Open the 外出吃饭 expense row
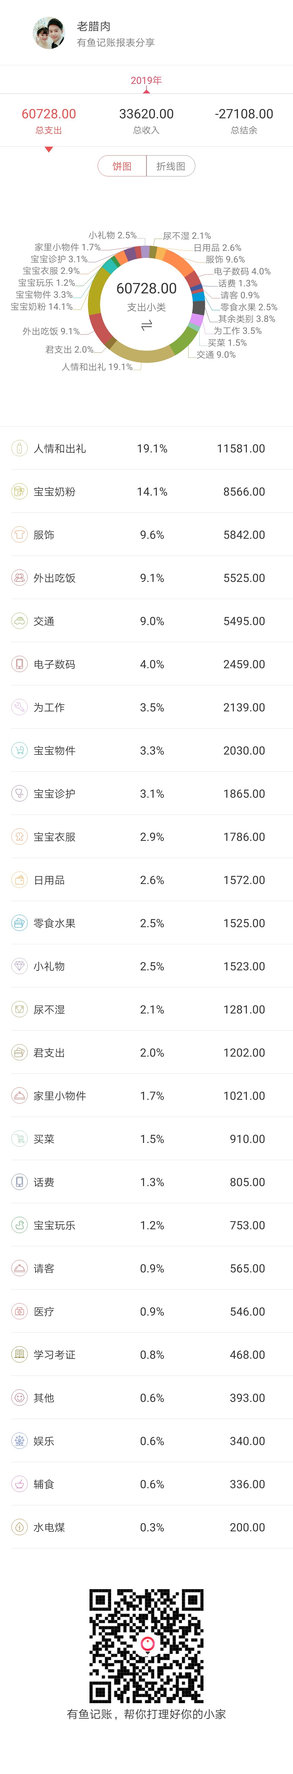The width and height of the screenshot is (293, 1774). pos(146,578)
